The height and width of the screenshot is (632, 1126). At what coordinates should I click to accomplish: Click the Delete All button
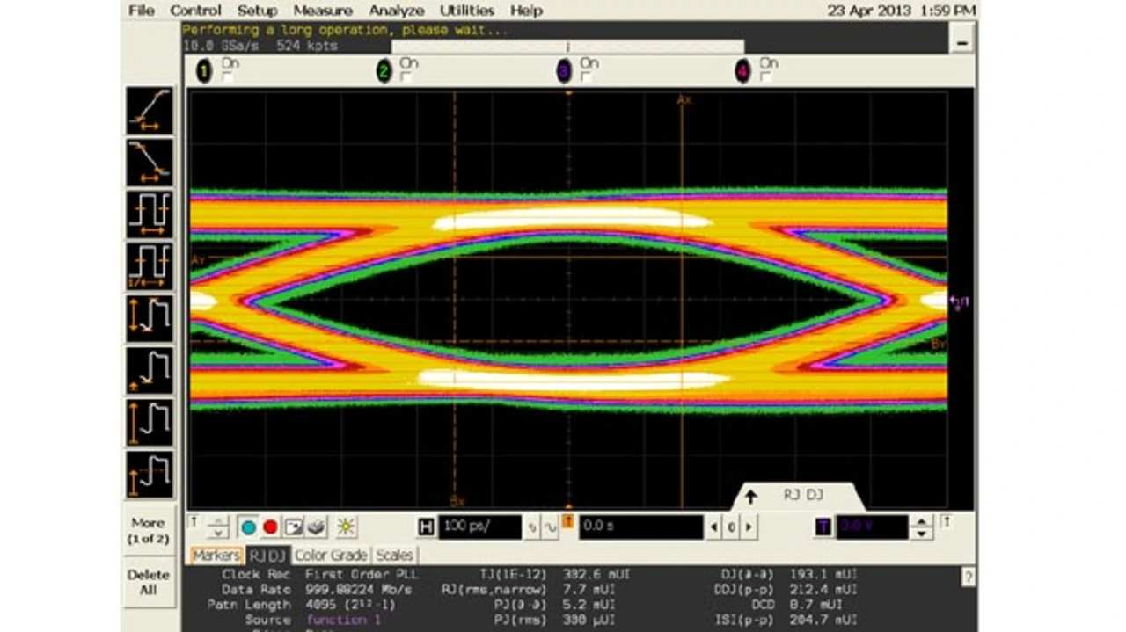point(148,582)
